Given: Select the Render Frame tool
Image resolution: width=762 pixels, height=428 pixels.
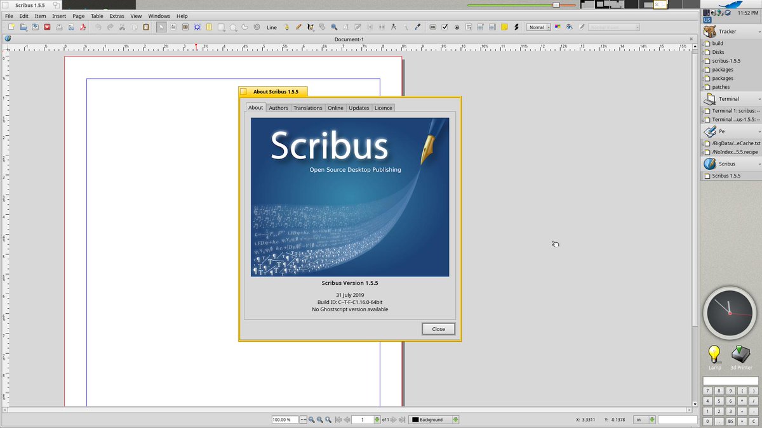Looking at the screenshot, I should [x=197, y=27].
